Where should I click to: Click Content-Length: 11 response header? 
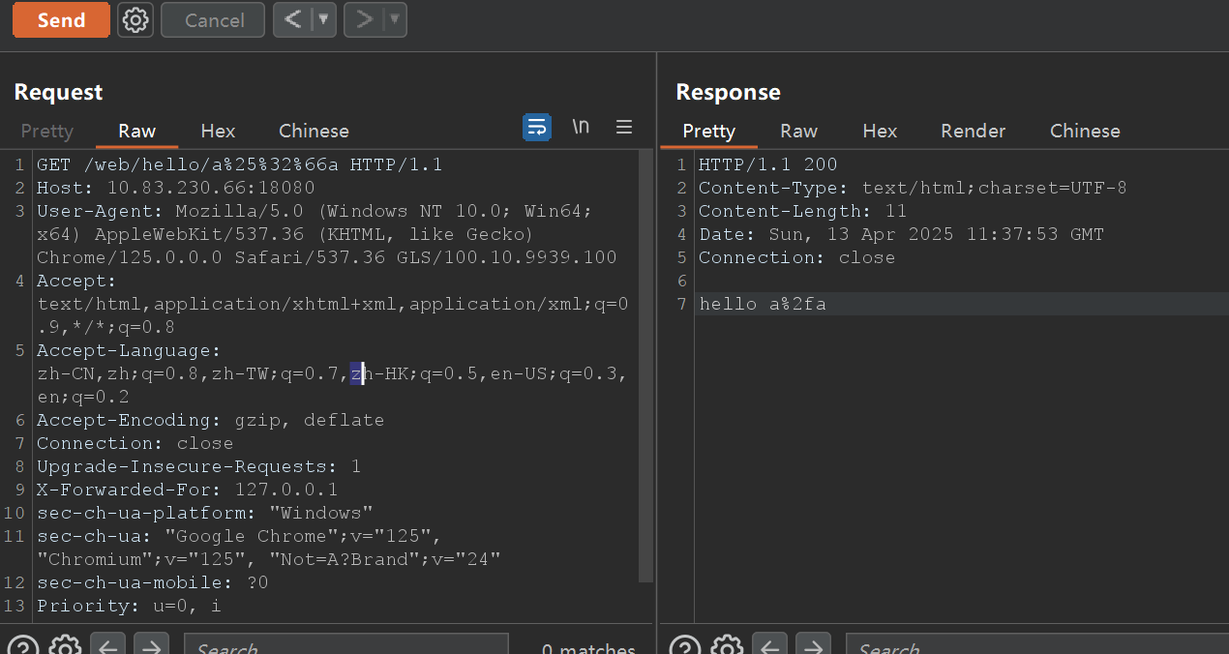coord(802,211)
